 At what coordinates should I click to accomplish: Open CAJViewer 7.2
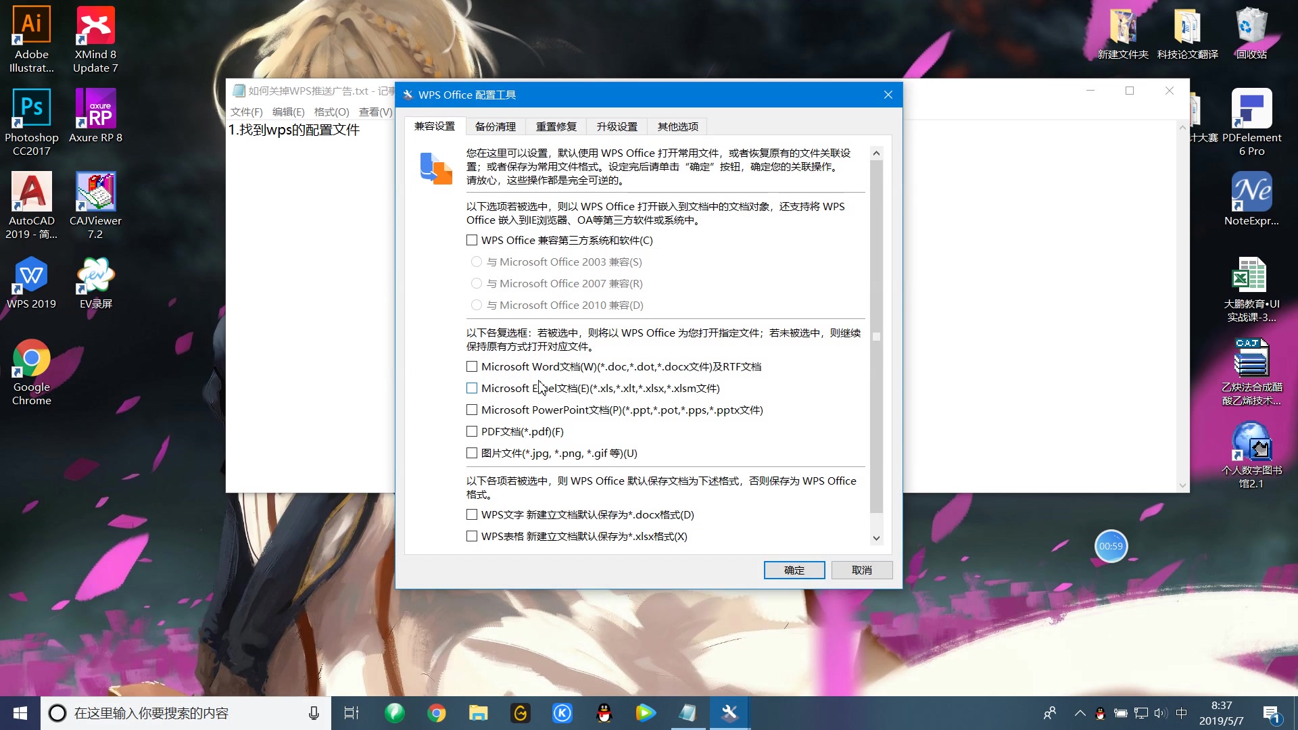95,193
